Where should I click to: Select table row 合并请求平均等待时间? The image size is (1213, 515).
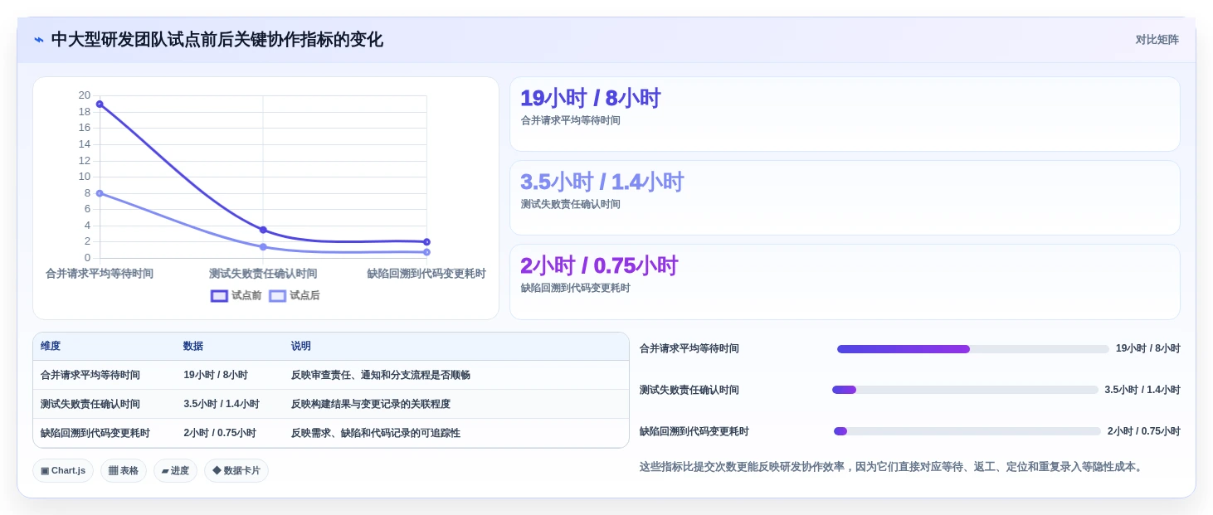[331, 375]
